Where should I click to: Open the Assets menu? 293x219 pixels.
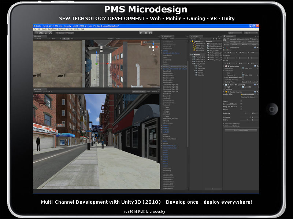point(44,29)
